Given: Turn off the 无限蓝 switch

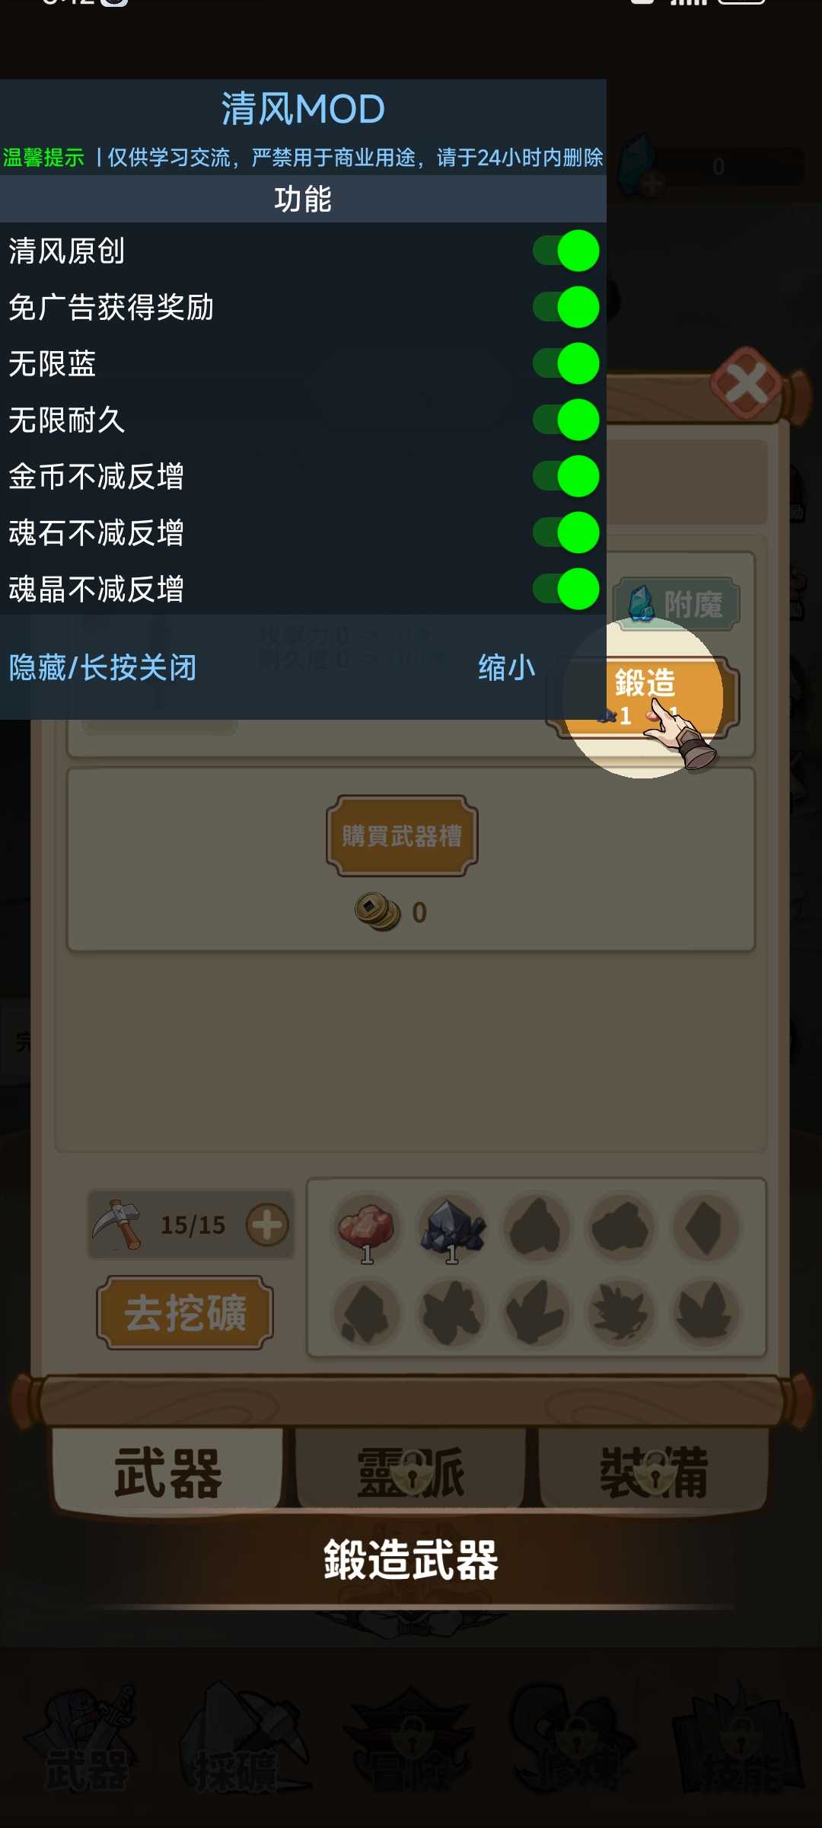Looking at the screenshot, I should pos(566,363).
